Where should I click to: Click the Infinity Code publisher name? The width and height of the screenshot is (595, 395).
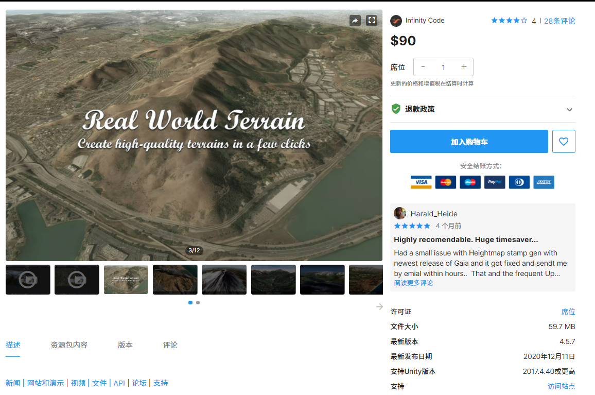425,21
